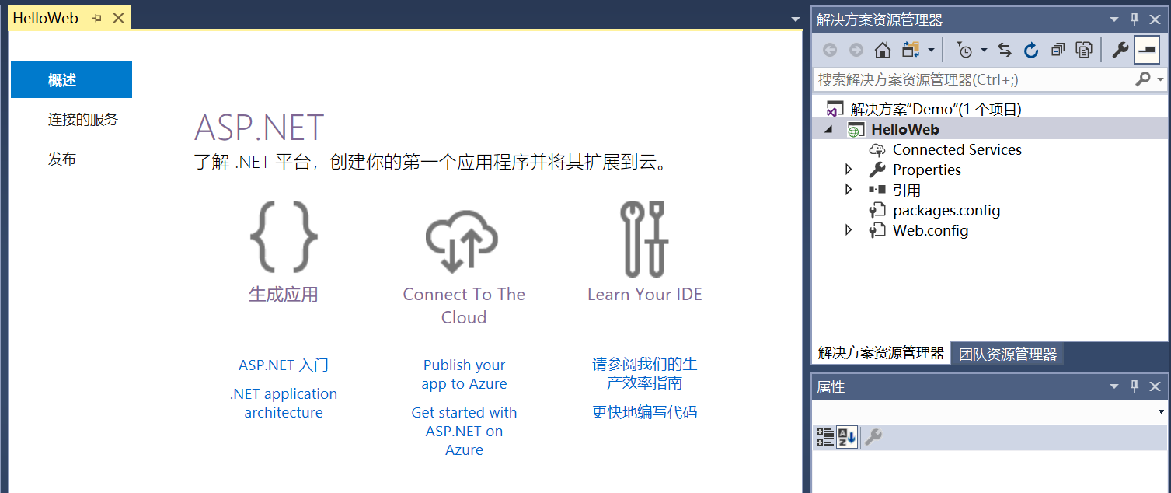Viewport: 1171px width, 493px height.
Task: Sort properties alphabetically with A-Z icon
Action: (847, 438)
